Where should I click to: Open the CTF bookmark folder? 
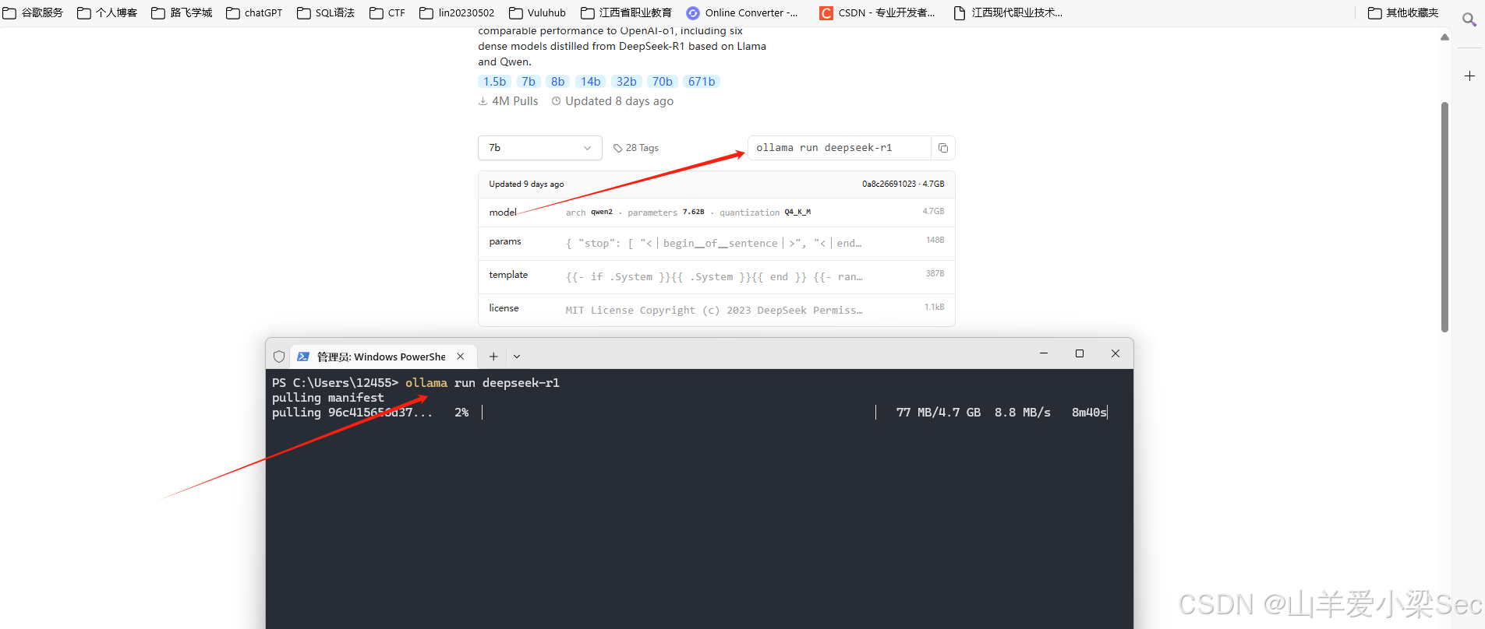pos(387,12)
